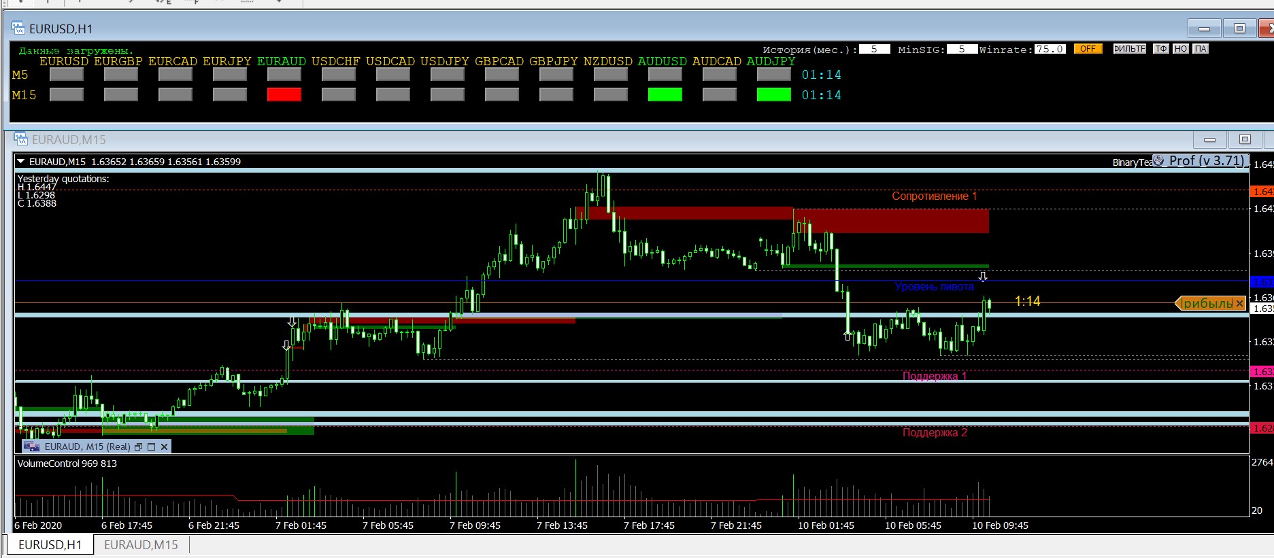Click the Prof (v 3.71) indicator logo

[1159, 161]
